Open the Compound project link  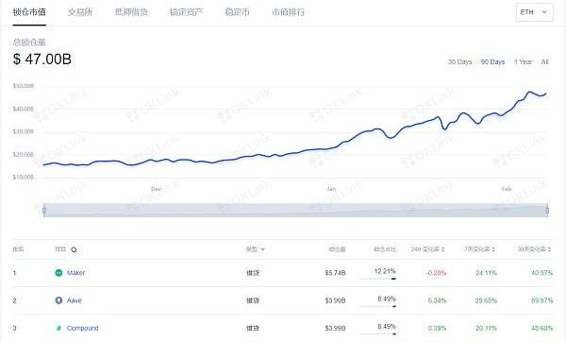[82, 328]
